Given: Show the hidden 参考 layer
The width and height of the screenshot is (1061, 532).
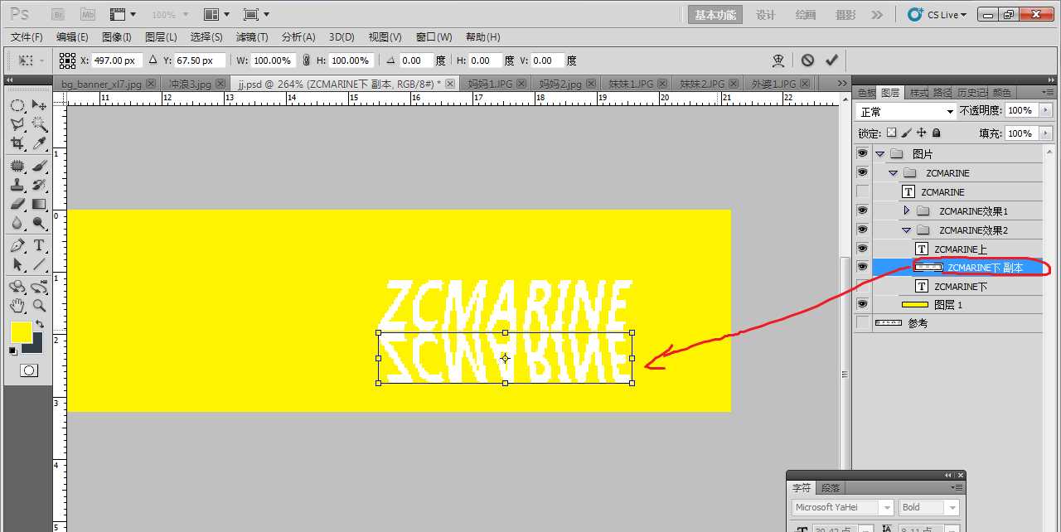Looking at the screenshot, I should (x=863, y=323).
